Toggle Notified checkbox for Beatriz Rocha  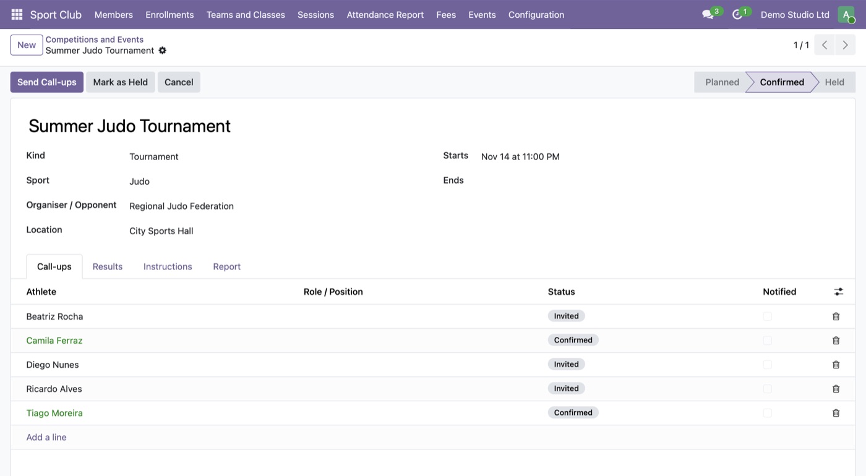(768, 317)
